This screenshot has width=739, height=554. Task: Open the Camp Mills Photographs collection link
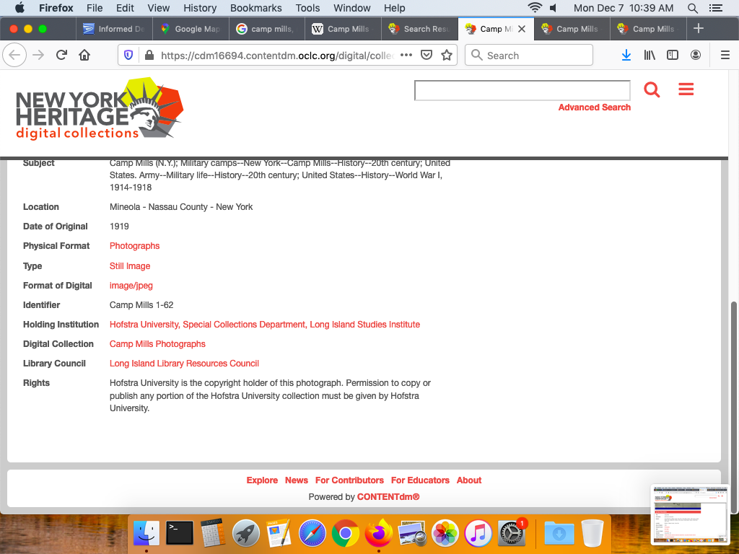(x=157, y=344)
